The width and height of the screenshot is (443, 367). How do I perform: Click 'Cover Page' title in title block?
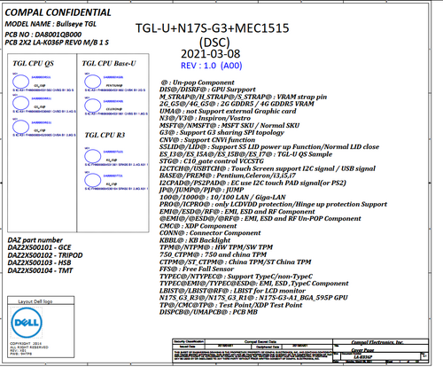pos(362,350)
